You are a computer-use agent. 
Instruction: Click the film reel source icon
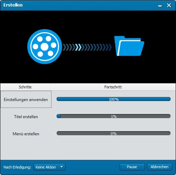[x=45, y=47]
